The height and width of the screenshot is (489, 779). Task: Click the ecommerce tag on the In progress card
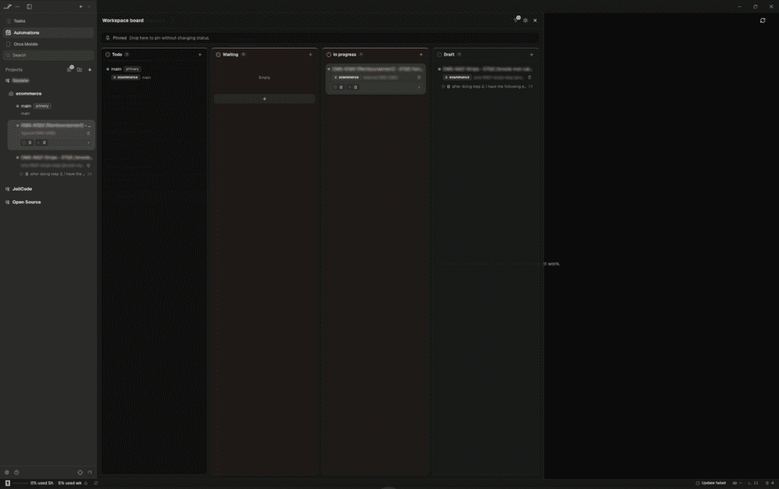click(x=346, y=77)
